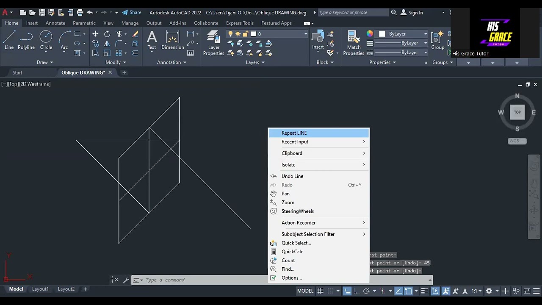Select the Line draw tool
Screen dimensions: 542x305
pos(9,41)
